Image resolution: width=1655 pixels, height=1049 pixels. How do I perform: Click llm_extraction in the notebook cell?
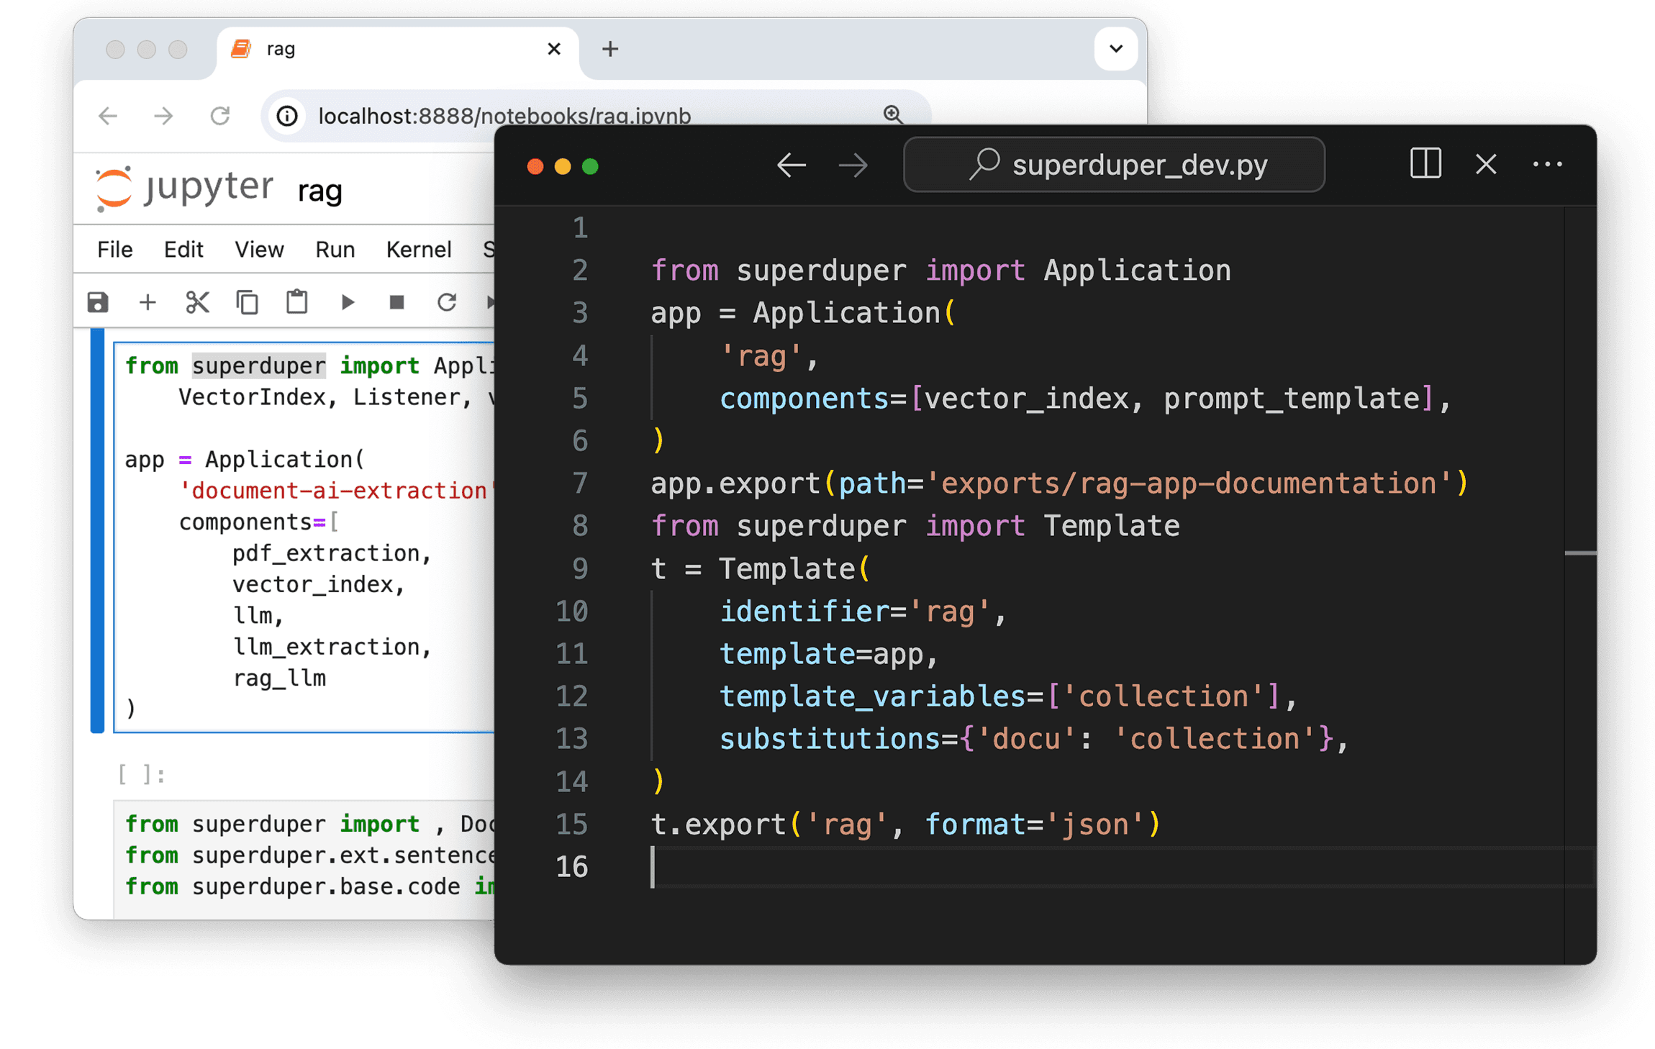tap(325, 647)
